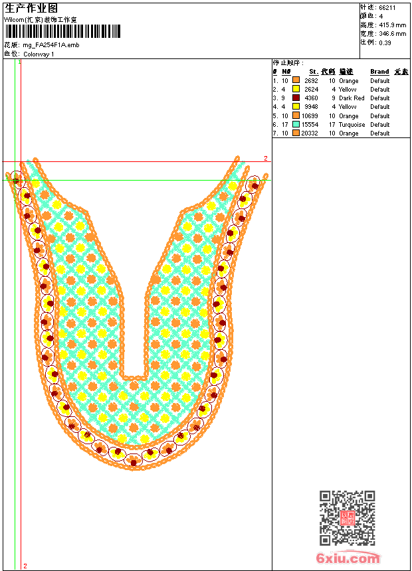Click the QR code image
412x571 pixels.
[x=348, y=517]
